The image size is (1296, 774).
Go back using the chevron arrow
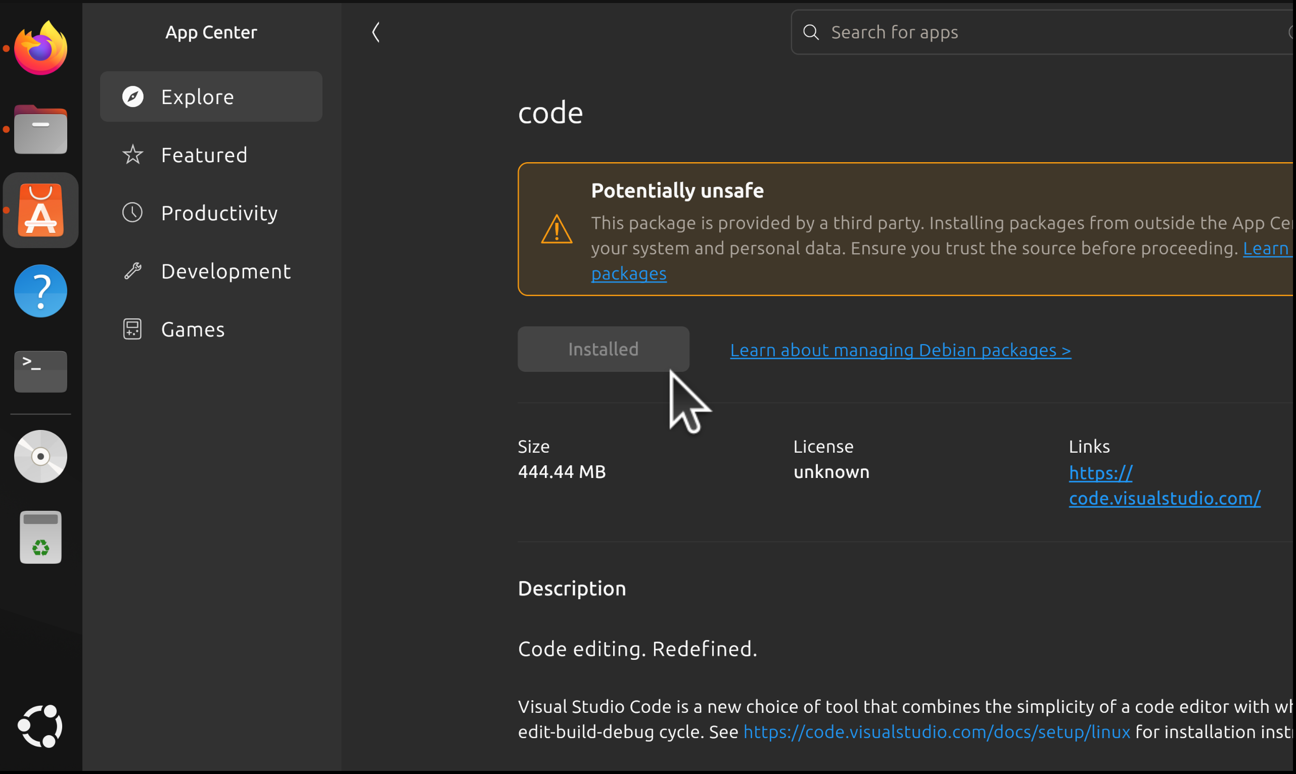point(376,32)
